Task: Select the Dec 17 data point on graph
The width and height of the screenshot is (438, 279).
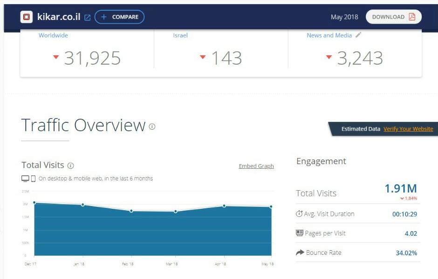Action: coord(34,203)
